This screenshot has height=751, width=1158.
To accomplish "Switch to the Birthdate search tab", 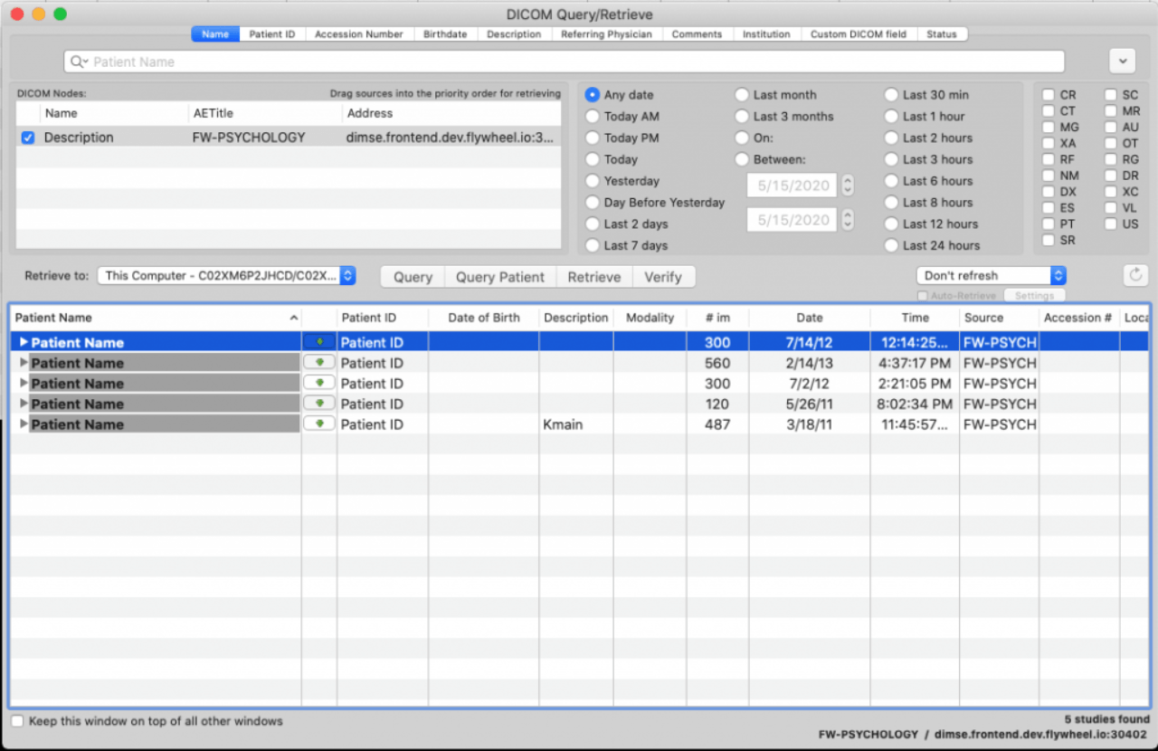I will pos(445,33).
